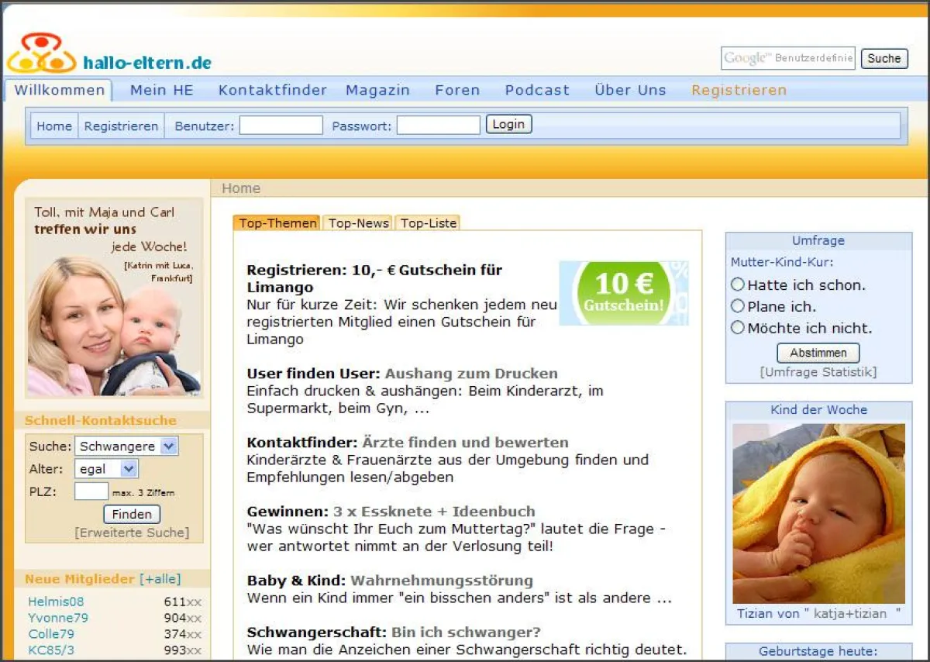Click the Login button

pos(508,124)
